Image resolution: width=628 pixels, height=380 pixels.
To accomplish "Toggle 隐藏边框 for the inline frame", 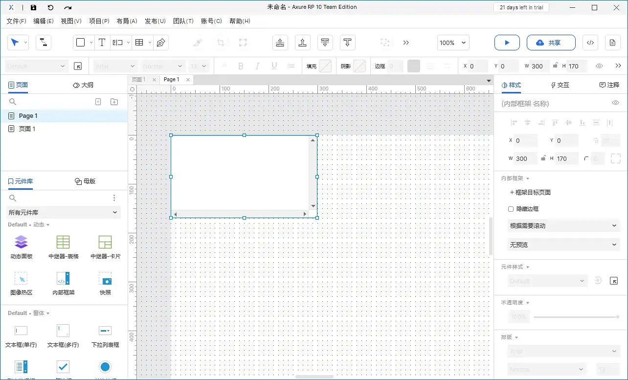I will [511, 209].
